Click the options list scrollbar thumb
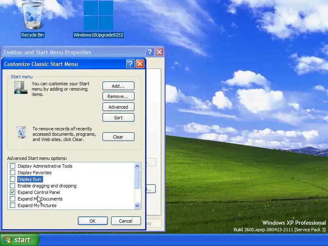328x246 pixels. click(137, 179)
